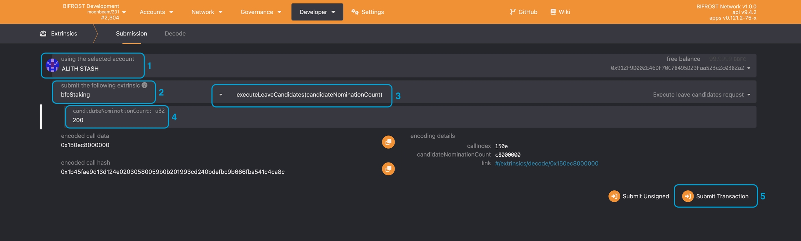Open the Developer menu

tap(317, 12)
